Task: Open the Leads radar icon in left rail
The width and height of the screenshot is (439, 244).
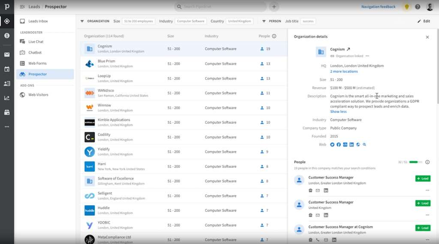Action: (7, 21)
